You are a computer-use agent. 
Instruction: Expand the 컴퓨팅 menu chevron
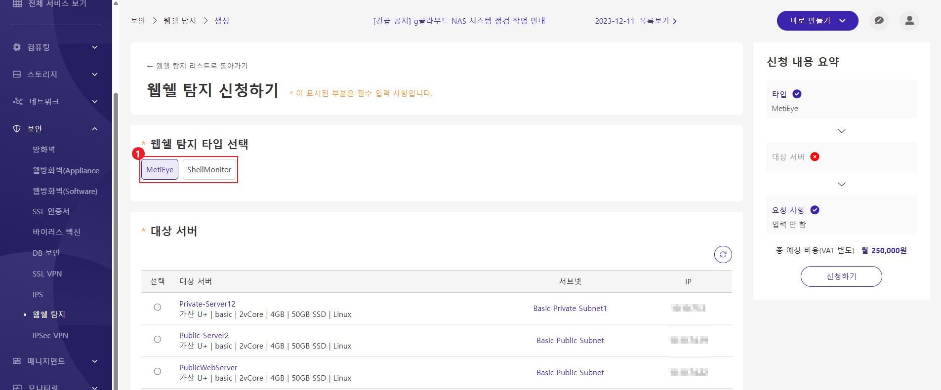(95, 47)
